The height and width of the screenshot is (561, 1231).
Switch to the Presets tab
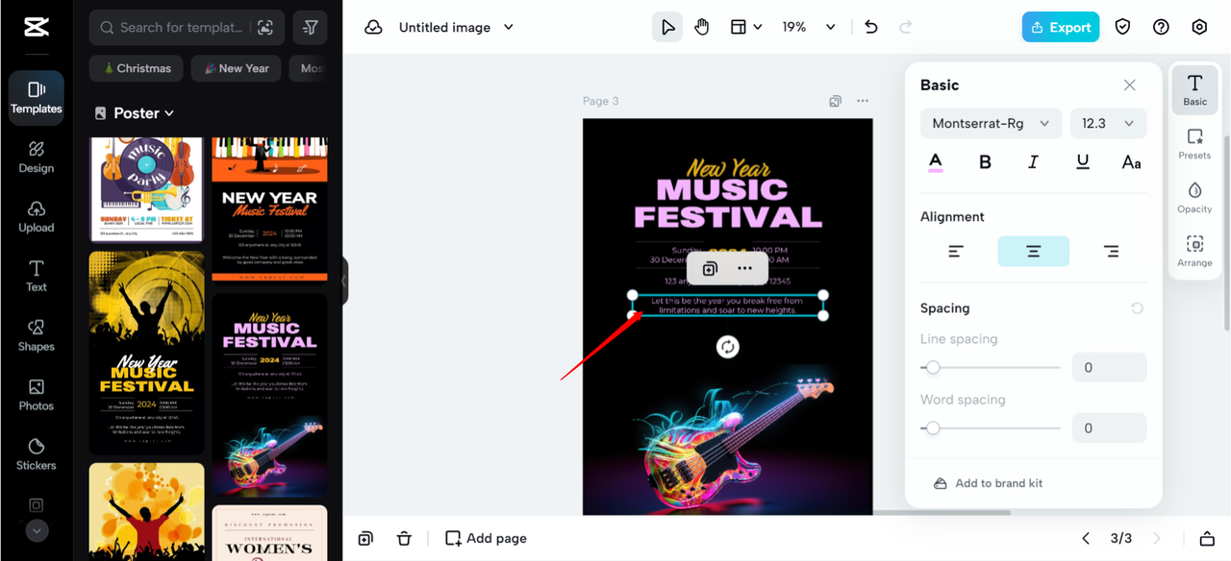point(1195,144)
